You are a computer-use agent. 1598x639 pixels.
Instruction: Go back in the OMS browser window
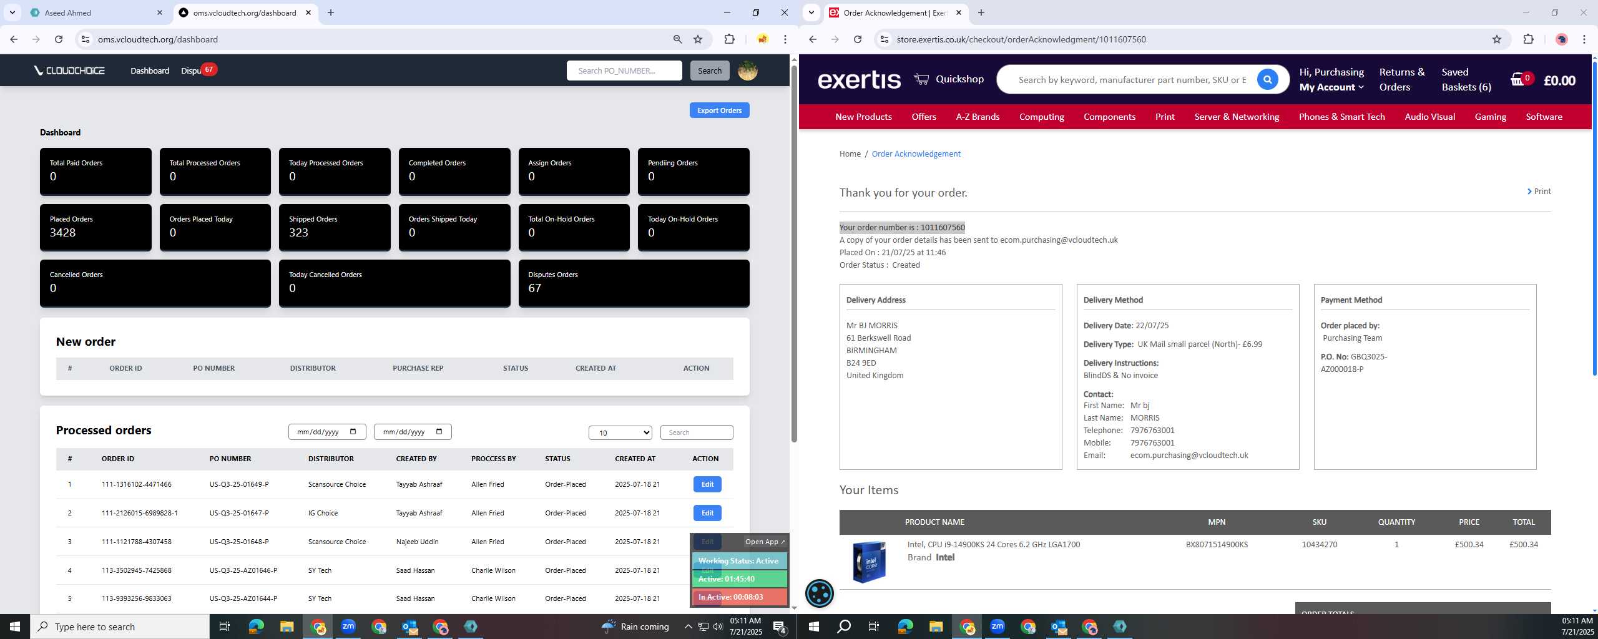point(14,39)
